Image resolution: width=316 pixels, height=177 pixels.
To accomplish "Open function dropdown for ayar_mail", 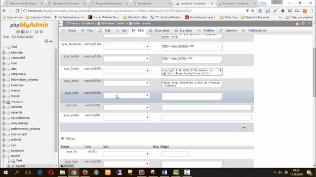I will click(126, 95).
